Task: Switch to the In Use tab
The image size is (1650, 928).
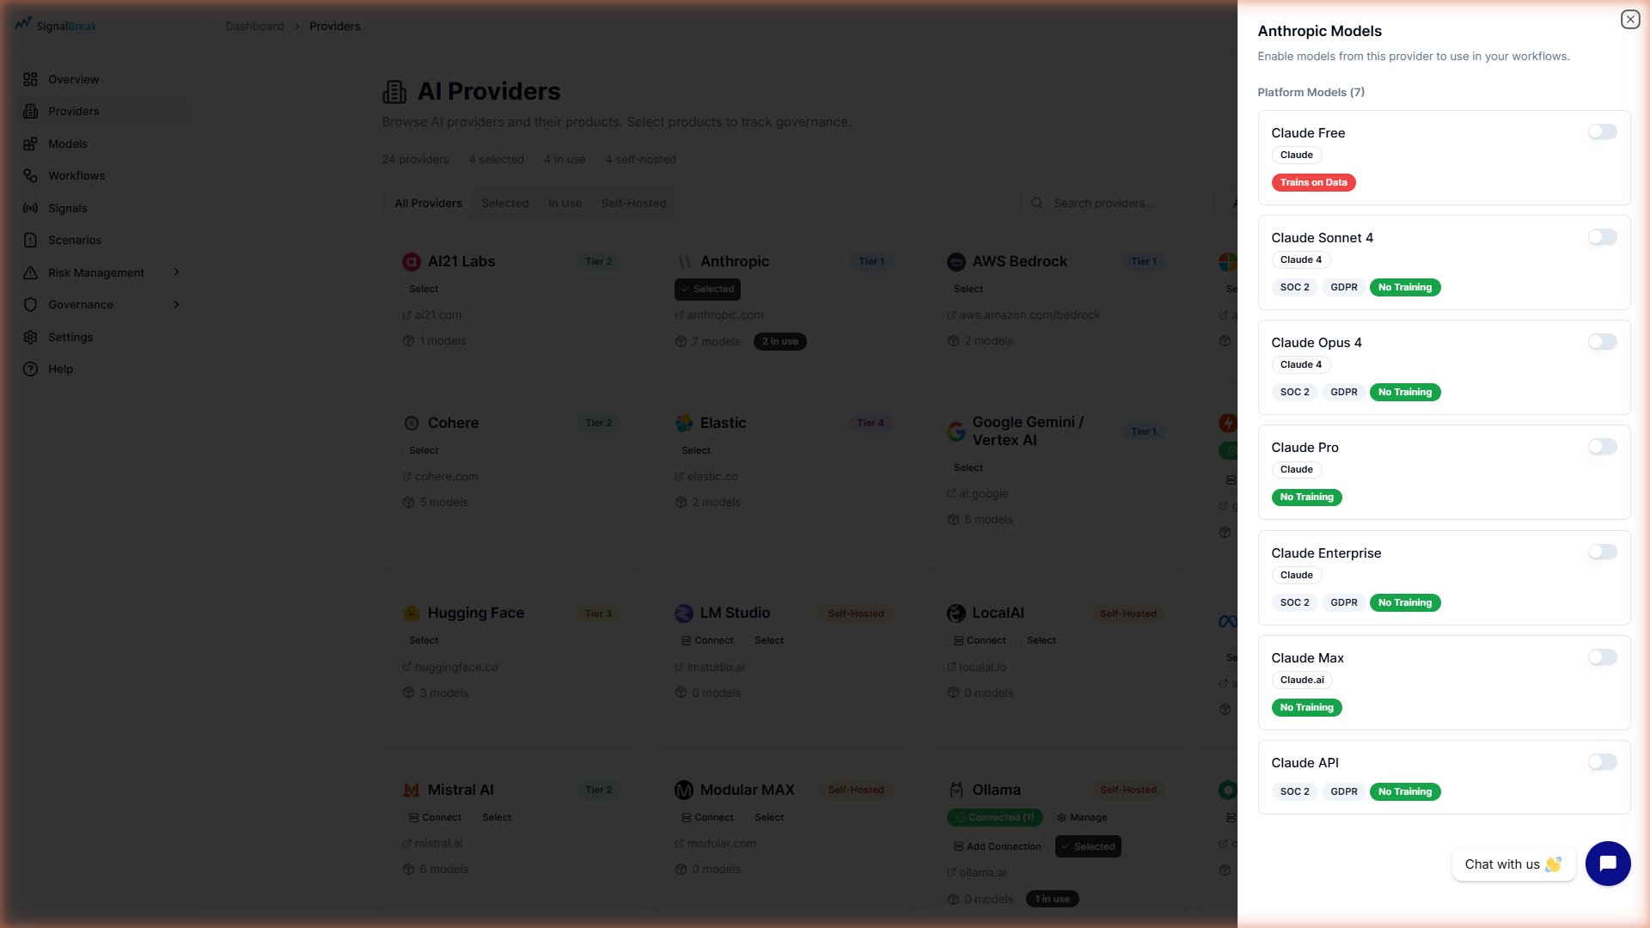Action: pyautogui.click(x=565, y=203)
